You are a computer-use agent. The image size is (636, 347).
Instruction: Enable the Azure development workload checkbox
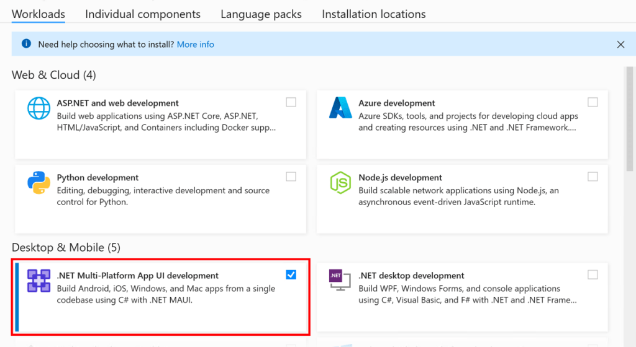593,102
